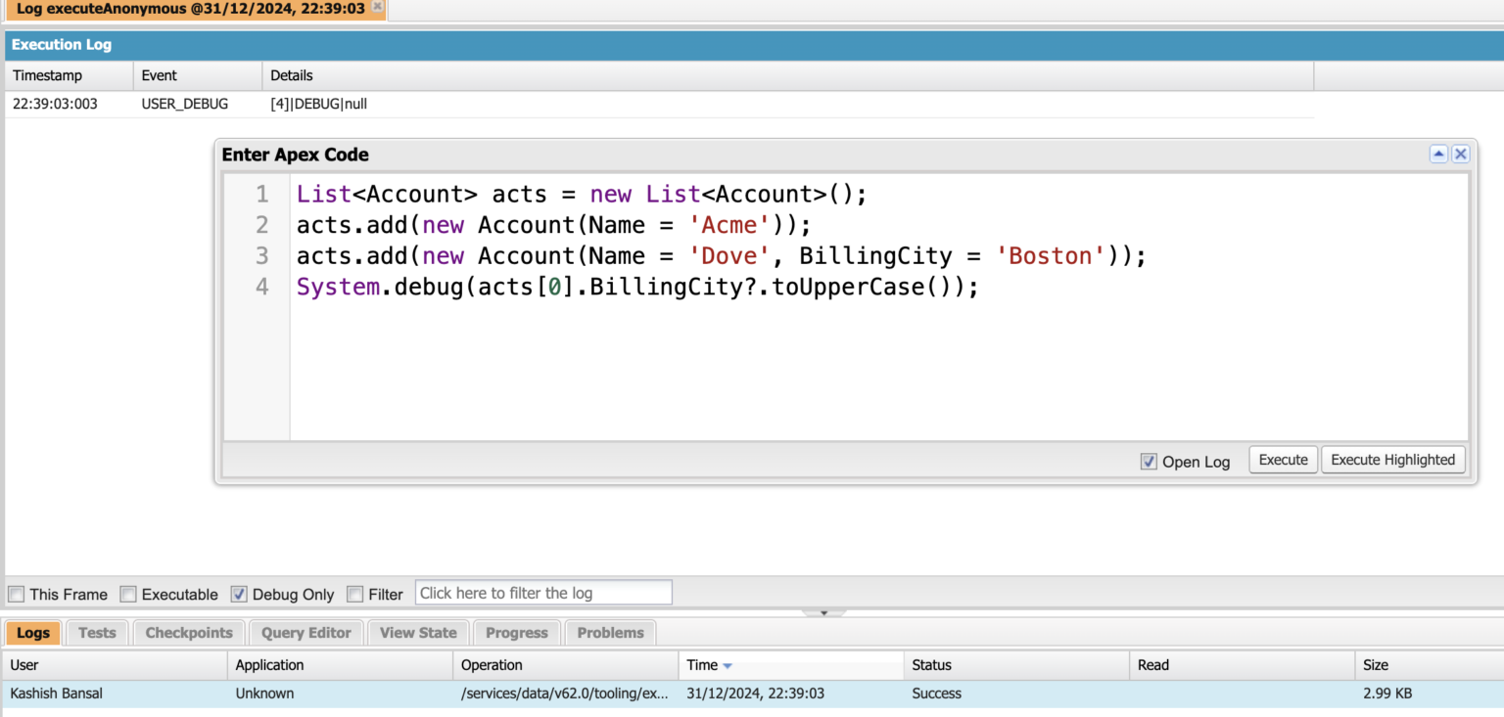The height and width of the screenshot is (717, 1504).
Task: Open the Problems tab
Action: 610,632
